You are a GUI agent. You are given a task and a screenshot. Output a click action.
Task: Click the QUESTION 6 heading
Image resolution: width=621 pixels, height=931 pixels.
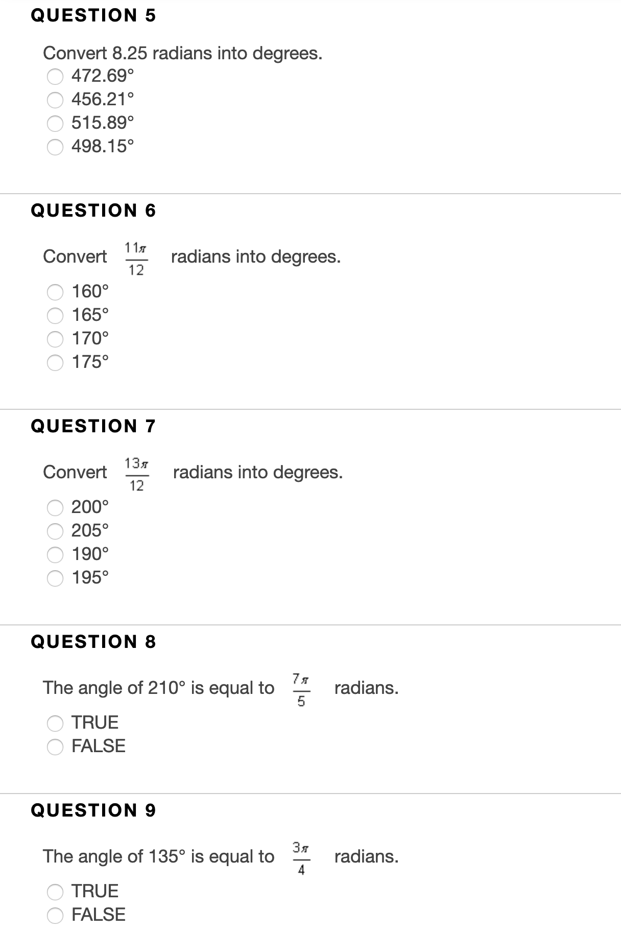92,210
